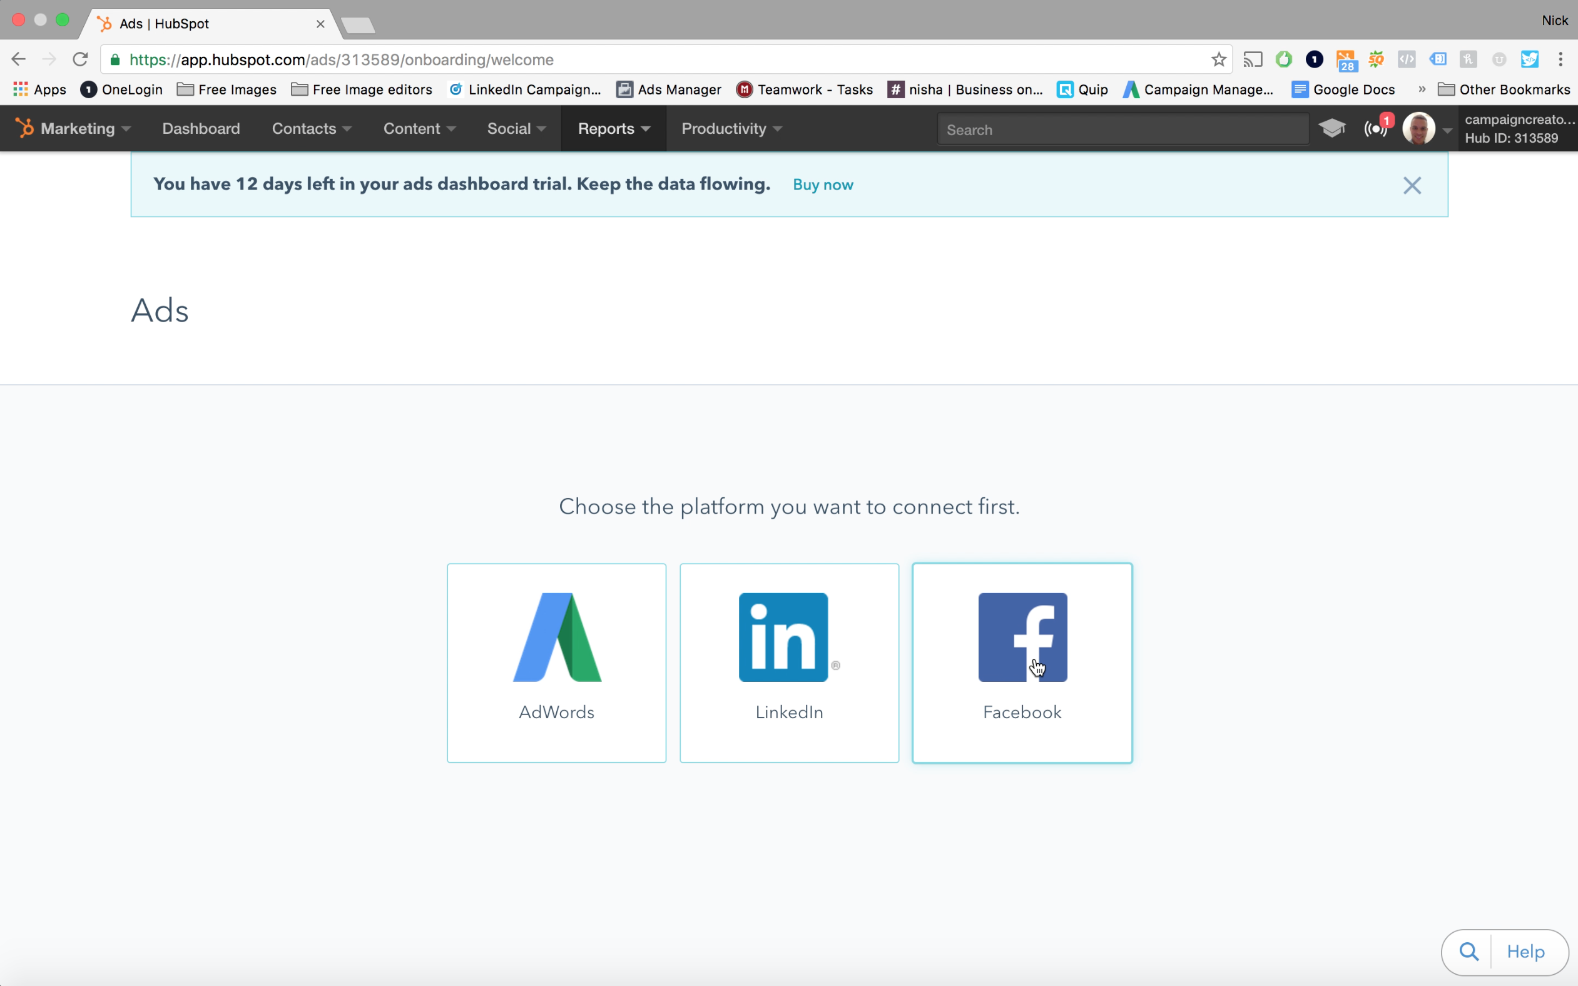Image resolution: width=1578 pixels, height=986 pixels.
Task: Click the Twitter extension icon
Action: click(x=1530, y=59)
